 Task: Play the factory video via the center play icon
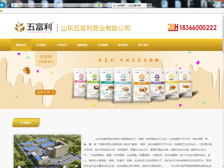48,153
